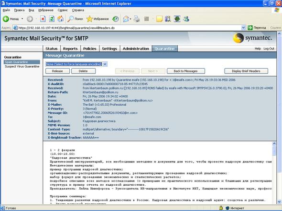
Task: Click the Messenger people icon
Action: [x=186, y=19]
